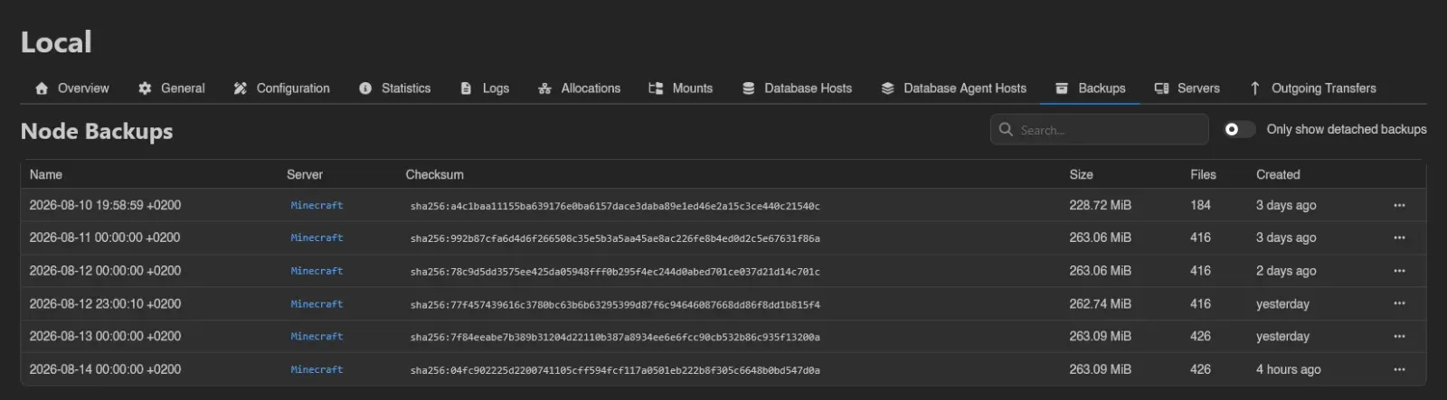Click the Overview house icon

[x=42, y=88]
